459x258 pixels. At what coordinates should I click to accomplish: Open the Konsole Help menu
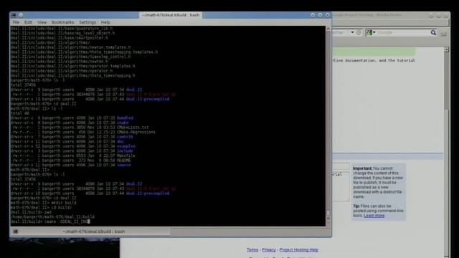[105, 22]
